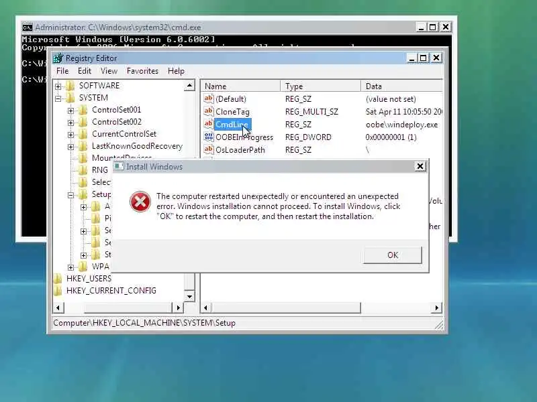This screenshot has height=402, width=537.
Task: Expand the SOFTWARE registry key
Action: pos(58,86)
